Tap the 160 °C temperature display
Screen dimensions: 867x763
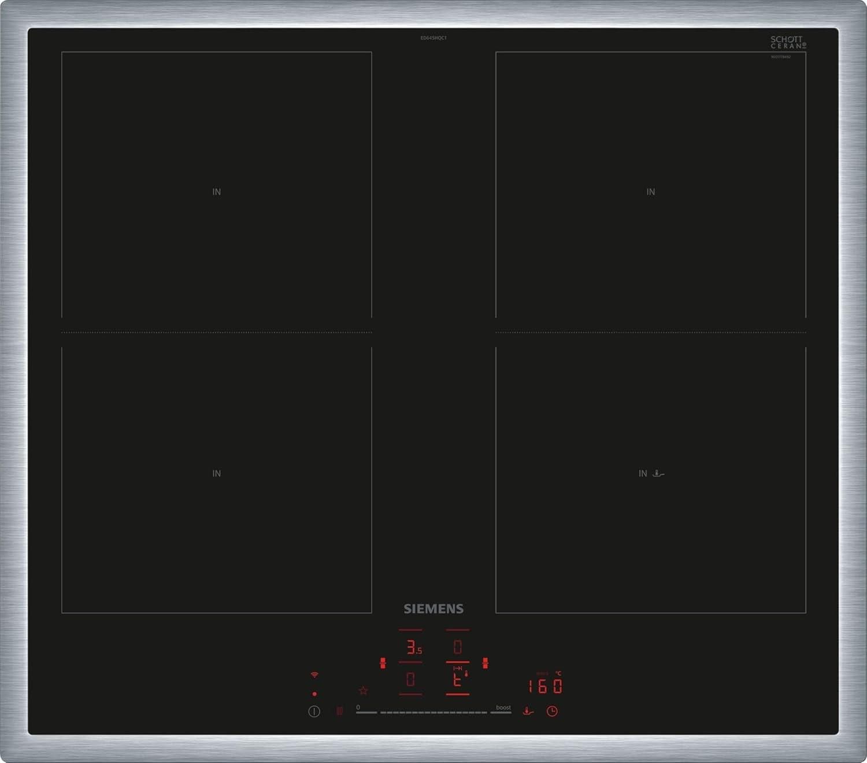pos(545,684)
